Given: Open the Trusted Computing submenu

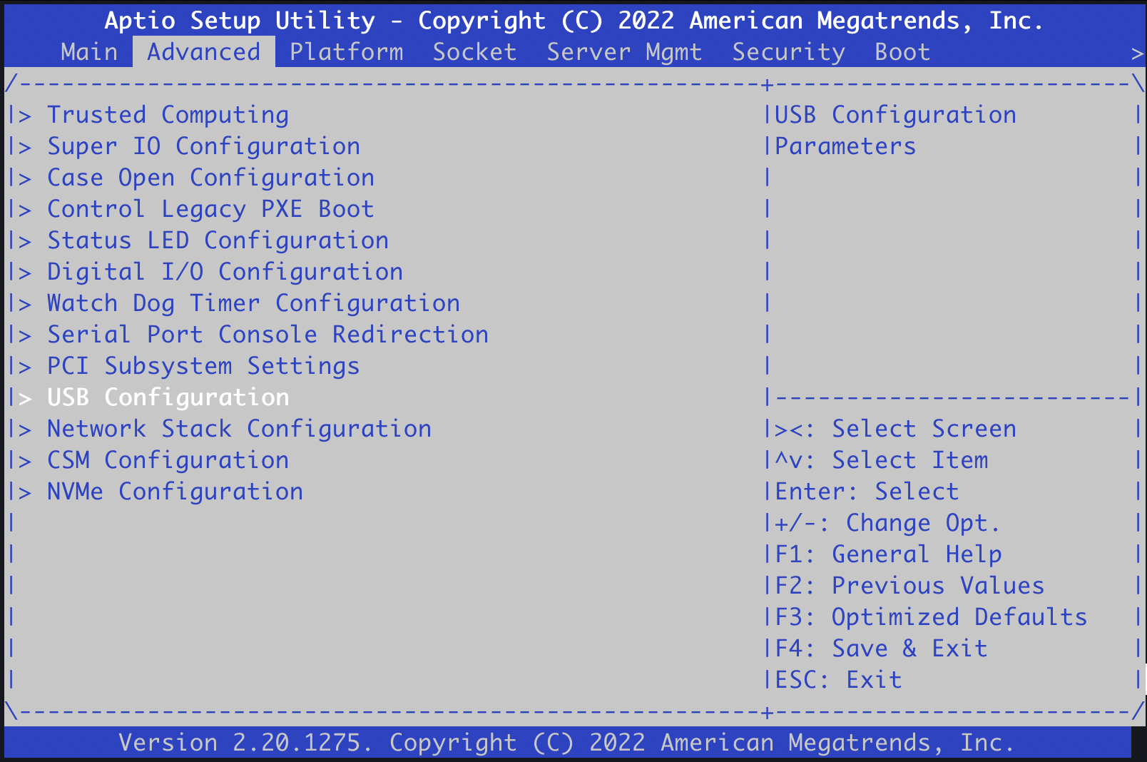Looking at the screenshot, I should (x=168, y=115).
